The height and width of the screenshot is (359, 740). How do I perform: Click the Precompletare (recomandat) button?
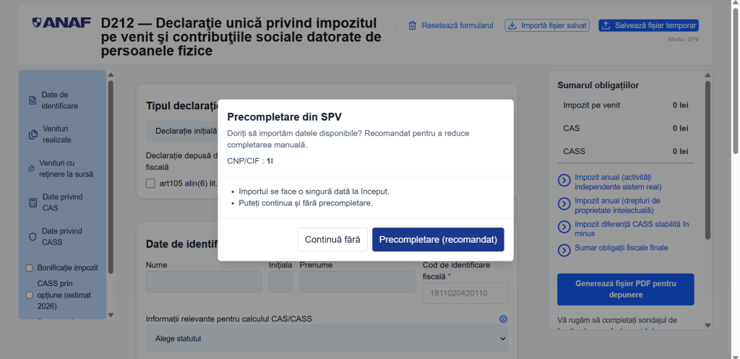pos(438,239)
